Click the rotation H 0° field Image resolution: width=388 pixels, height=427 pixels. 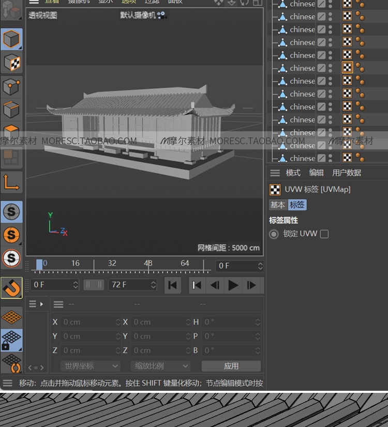(x=231, y=322)
